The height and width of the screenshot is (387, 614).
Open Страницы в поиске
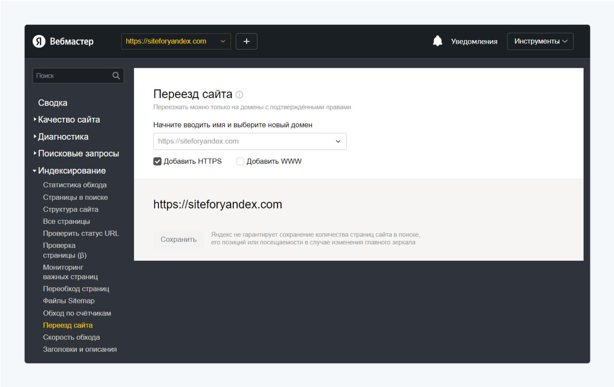click(75, 197)
